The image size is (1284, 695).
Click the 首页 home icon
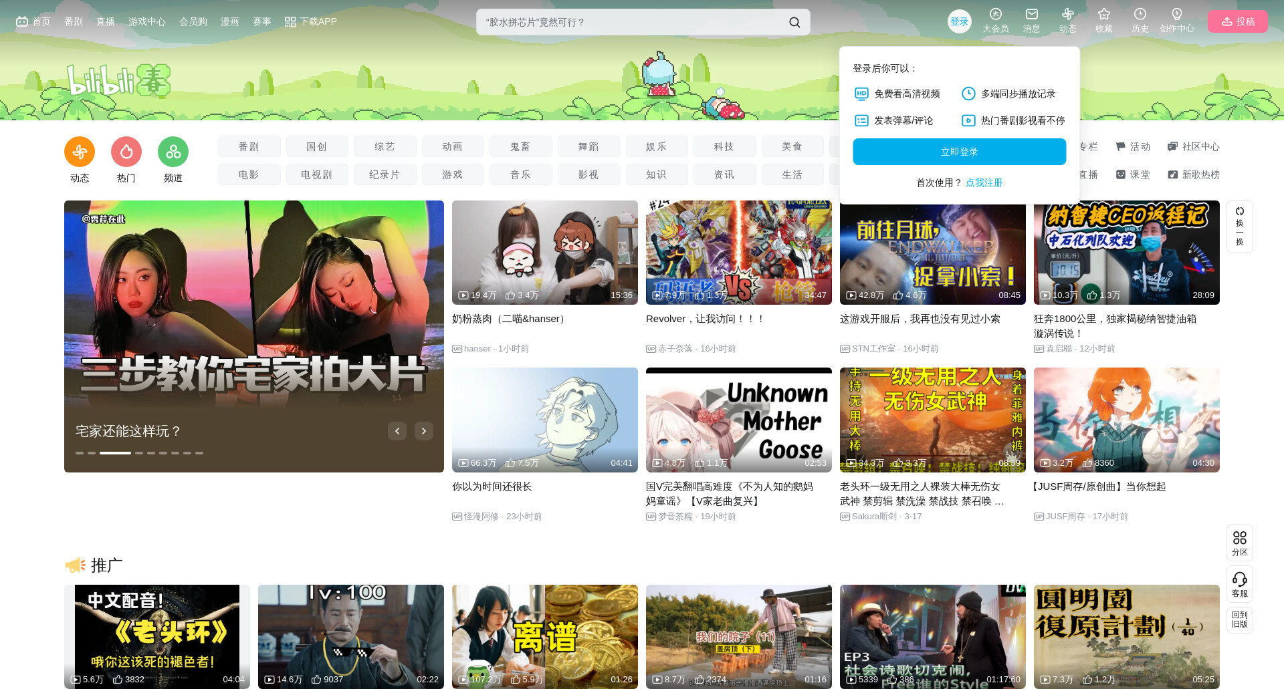[22, 21]
